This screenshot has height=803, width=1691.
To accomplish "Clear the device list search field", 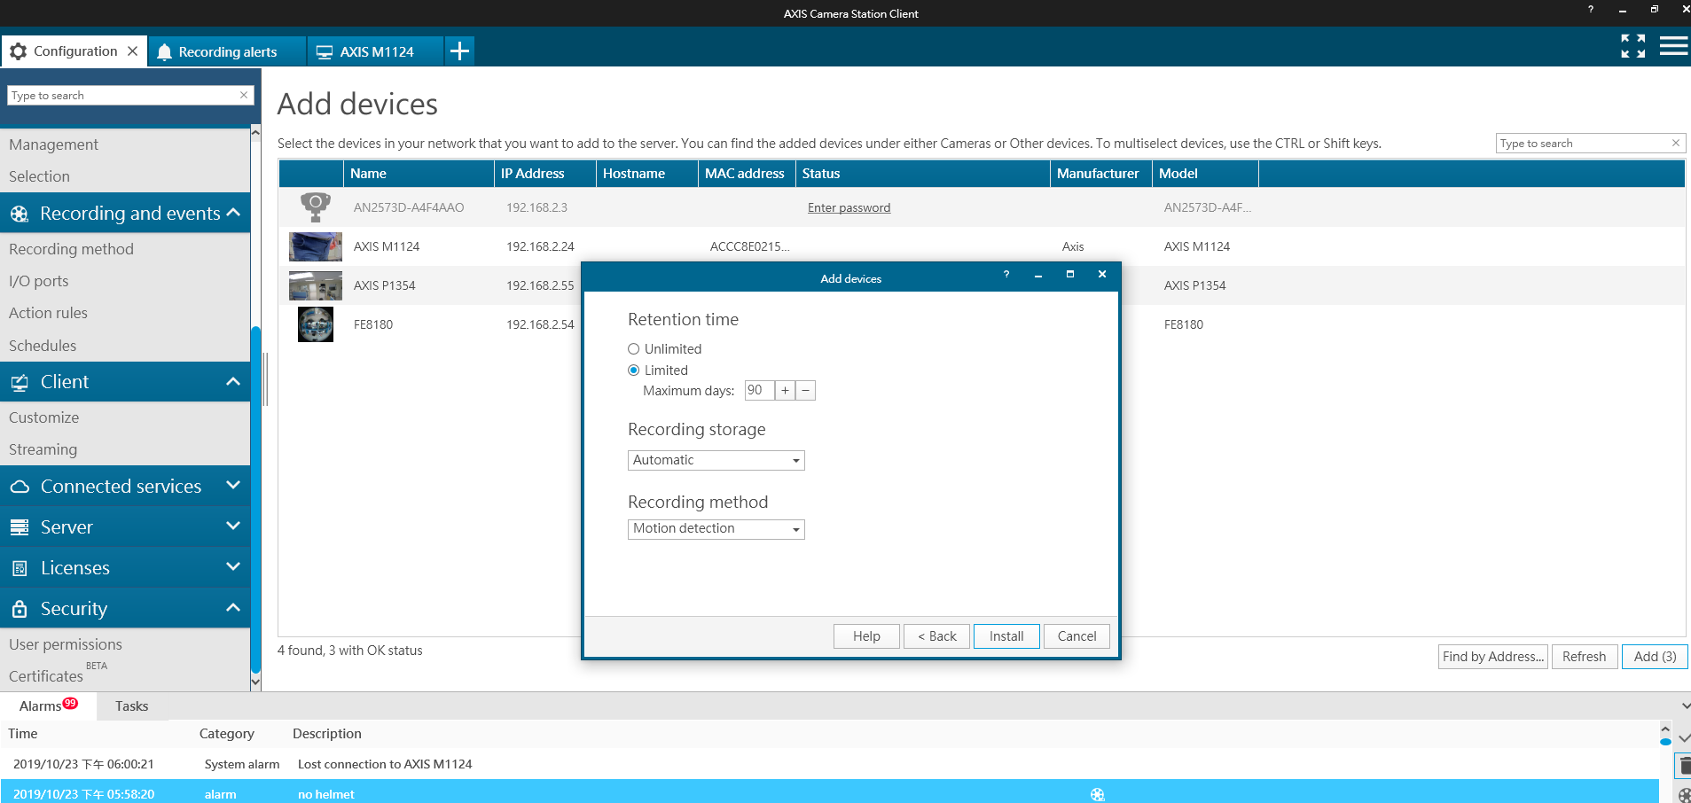I will point(1676,143).
